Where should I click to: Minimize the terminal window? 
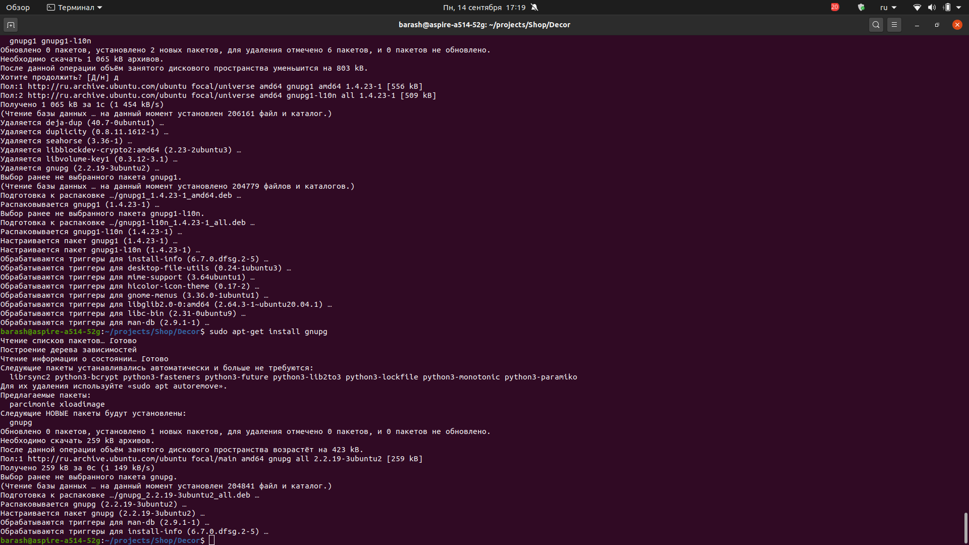tap(917, 25)
